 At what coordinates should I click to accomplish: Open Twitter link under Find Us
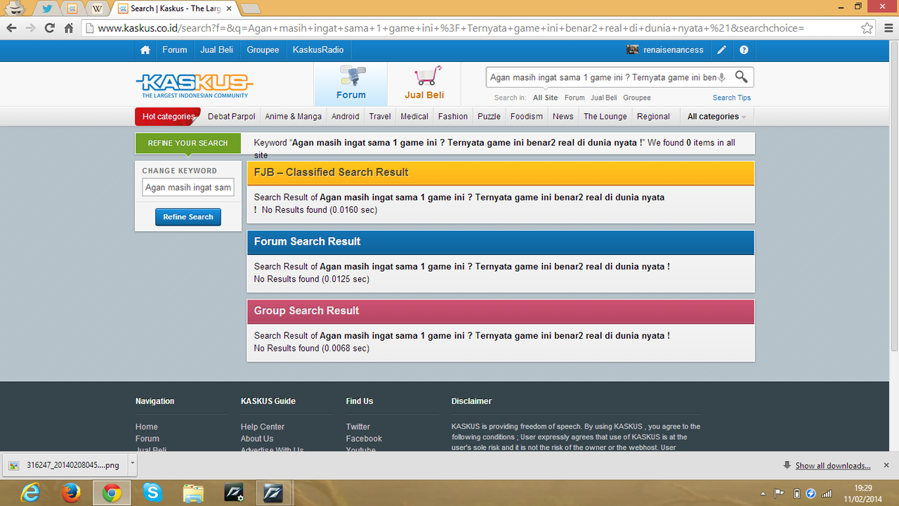click(x=357, y=427)
